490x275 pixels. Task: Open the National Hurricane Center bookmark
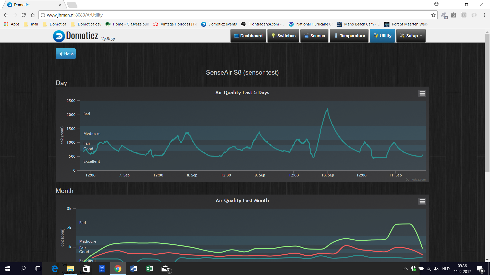(x=311, y=24)
